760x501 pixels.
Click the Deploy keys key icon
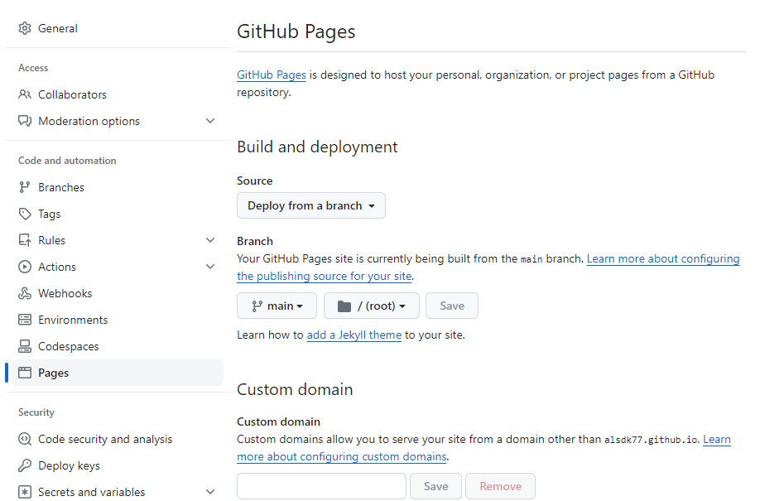[x=25, y=465]
